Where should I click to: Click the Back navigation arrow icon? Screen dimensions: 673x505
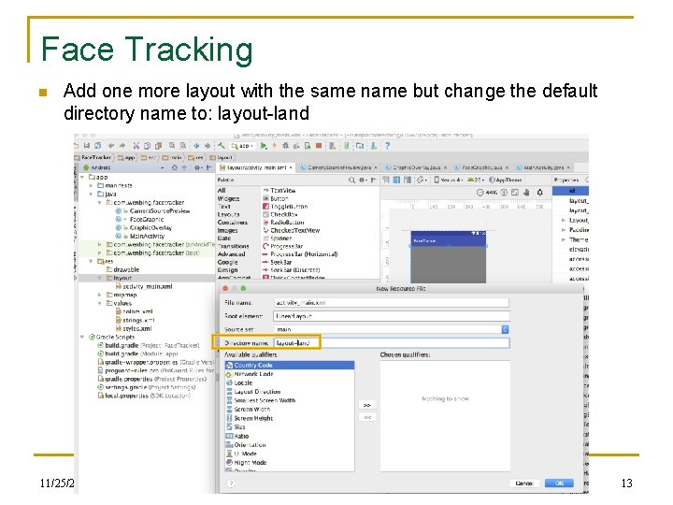[196, 146]
